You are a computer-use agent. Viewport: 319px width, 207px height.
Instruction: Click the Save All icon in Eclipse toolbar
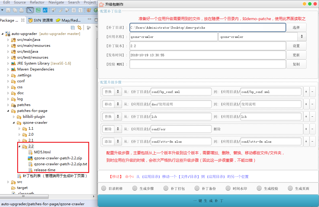pyautogui.click(x=15, y=10)
